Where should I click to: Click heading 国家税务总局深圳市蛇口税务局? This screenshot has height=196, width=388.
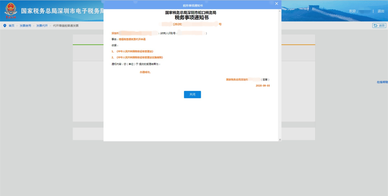190,13
